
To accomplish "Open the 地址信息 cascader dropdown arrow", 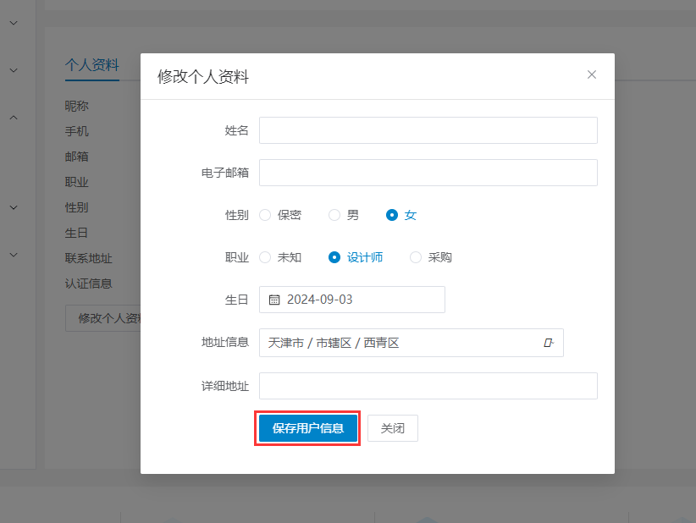I will point(549,343).
